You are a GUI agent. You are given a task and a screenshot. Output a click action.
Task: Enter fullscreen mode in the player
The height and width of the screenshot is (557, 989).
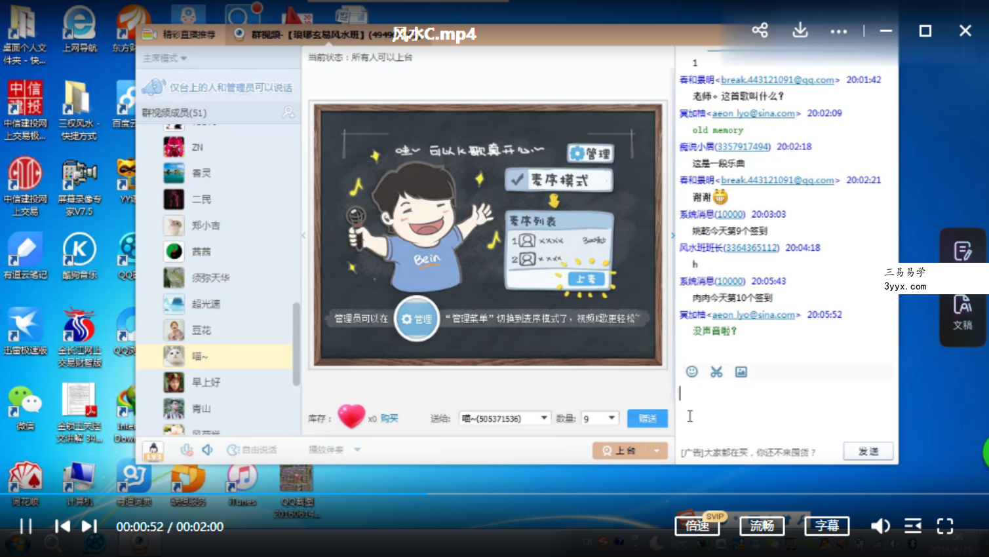pyautogui.click(x=945, y=526)
